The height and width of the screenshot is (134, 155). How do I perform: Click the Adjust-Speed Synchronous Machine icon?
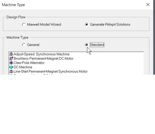click(11, 54)
